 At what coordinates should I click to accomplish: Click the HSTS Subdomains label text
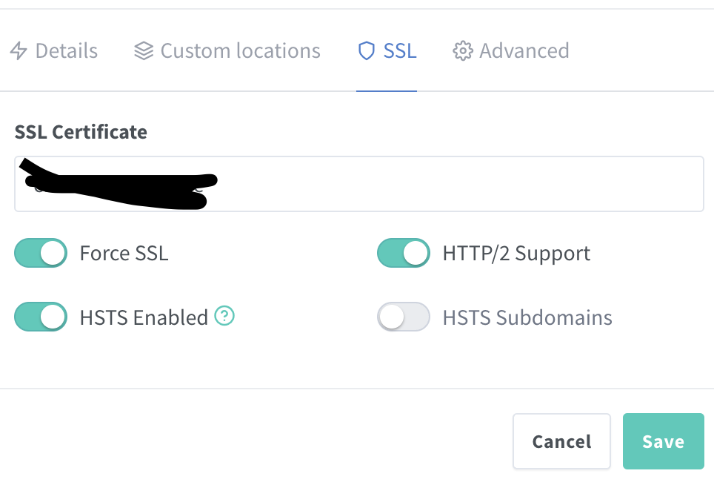(528, 317)
